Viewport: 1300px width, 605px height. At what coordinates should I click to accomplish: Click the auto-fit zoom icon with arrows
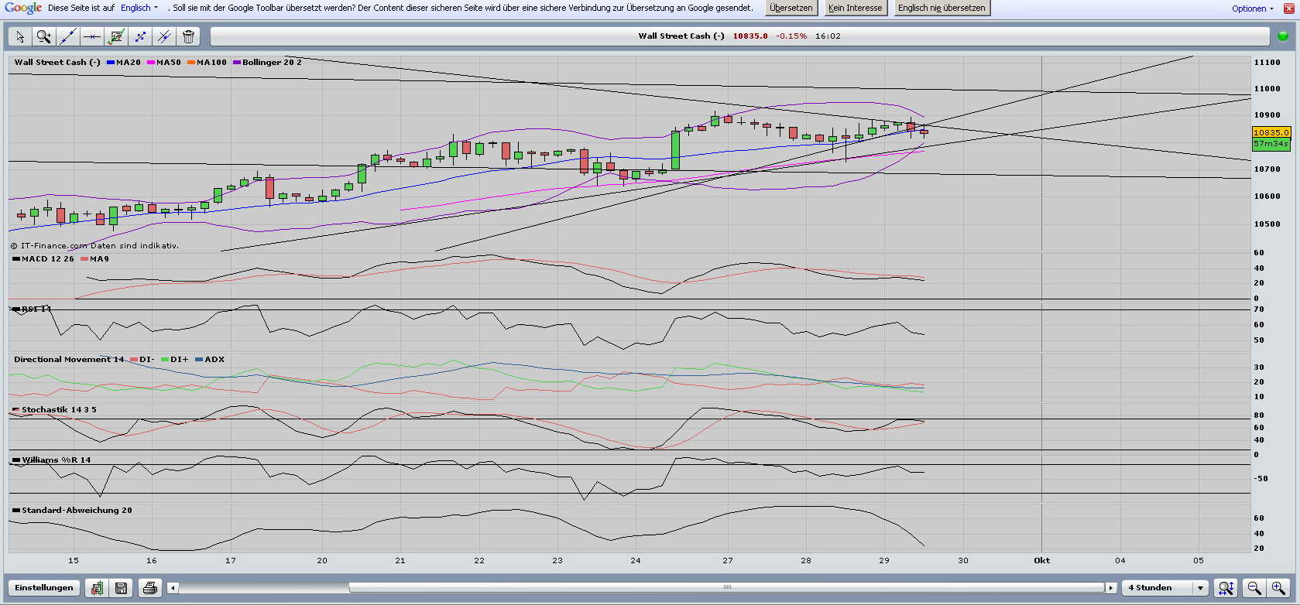point(1226,588)
